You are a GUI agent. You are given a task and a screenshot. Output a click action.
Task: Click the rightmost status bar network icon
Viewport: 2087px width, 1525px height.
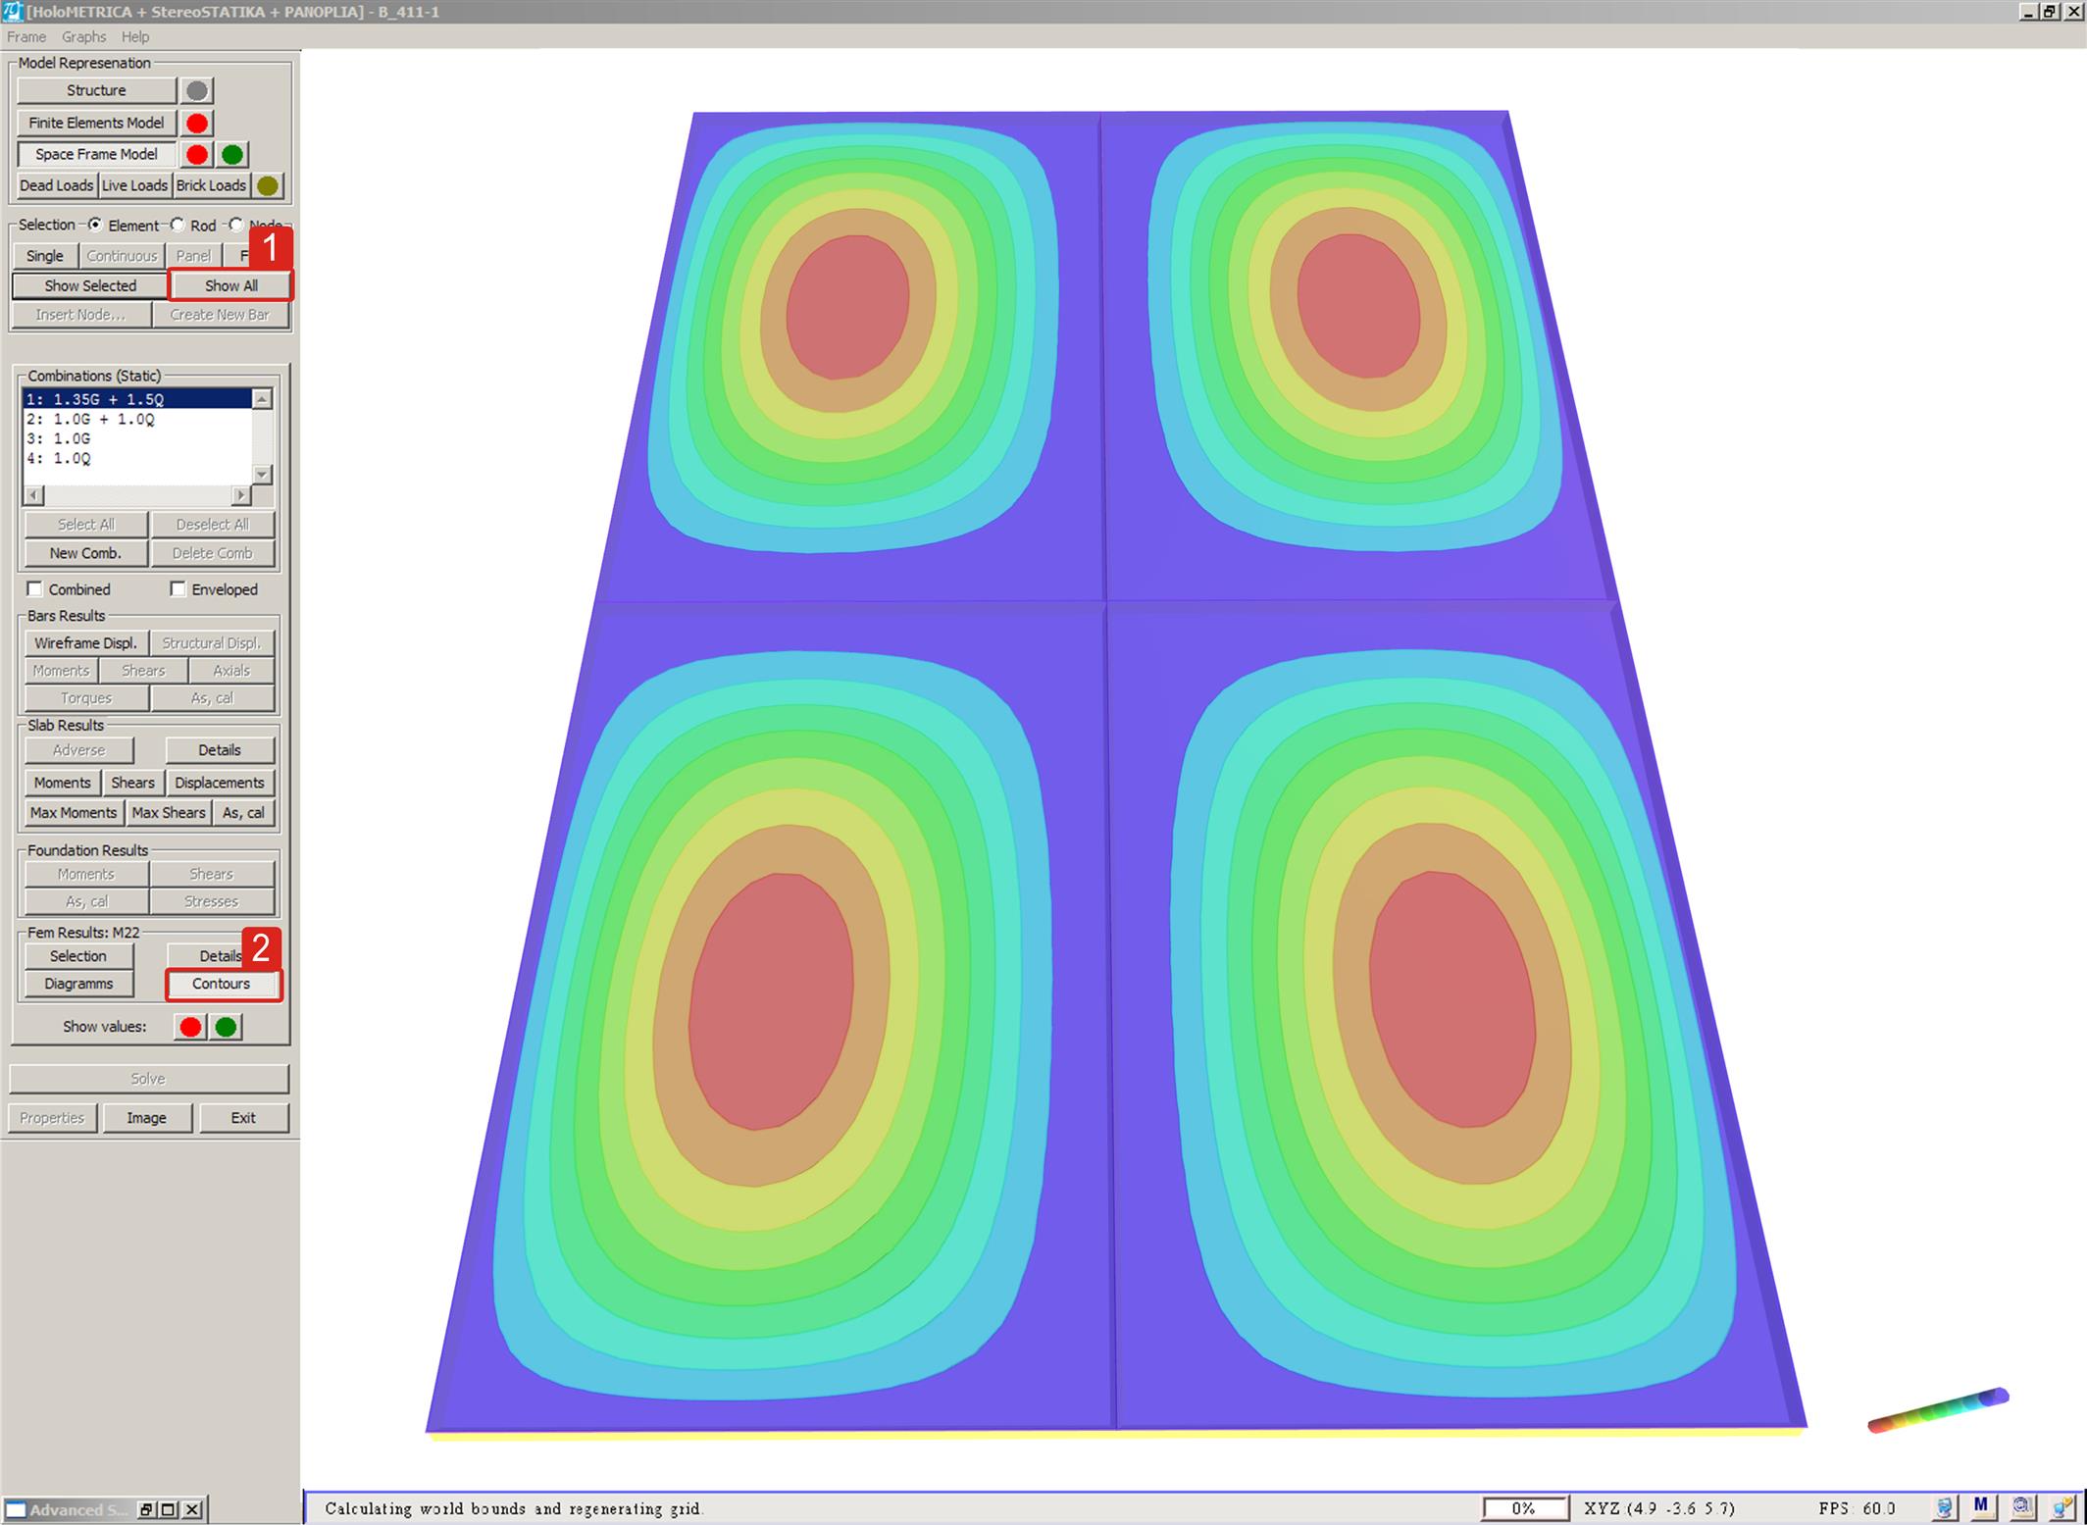point(2062,1506)
